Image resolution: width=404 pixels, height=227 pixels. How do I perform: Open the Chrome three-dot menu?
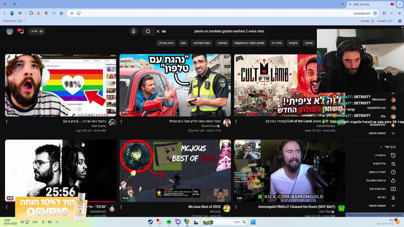click(x=4, y=13)
